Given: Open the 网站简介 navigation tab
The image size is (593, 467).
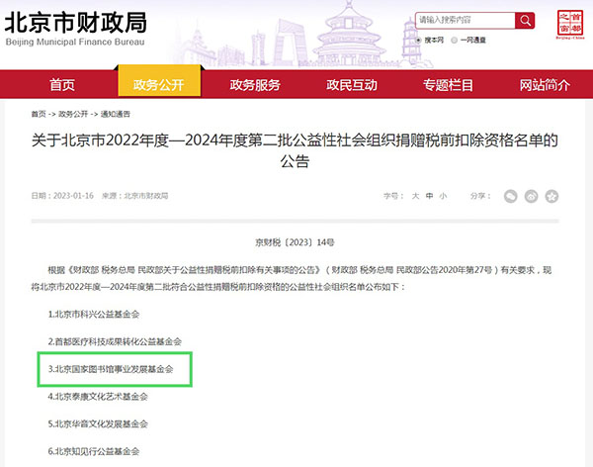Looking at the screenshot, I should tap(545, 85).
